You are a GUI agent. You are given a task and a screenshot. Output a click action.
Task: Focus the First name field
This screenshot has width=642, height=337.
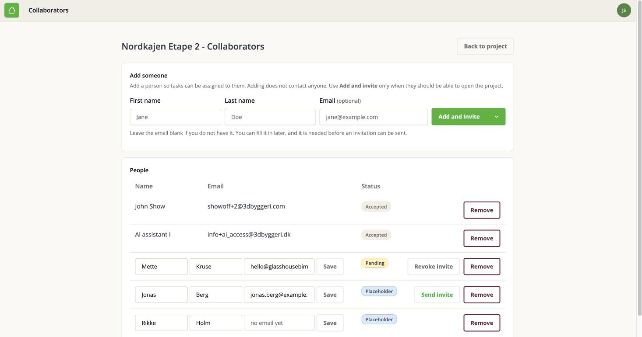click(x=175, y=117)
